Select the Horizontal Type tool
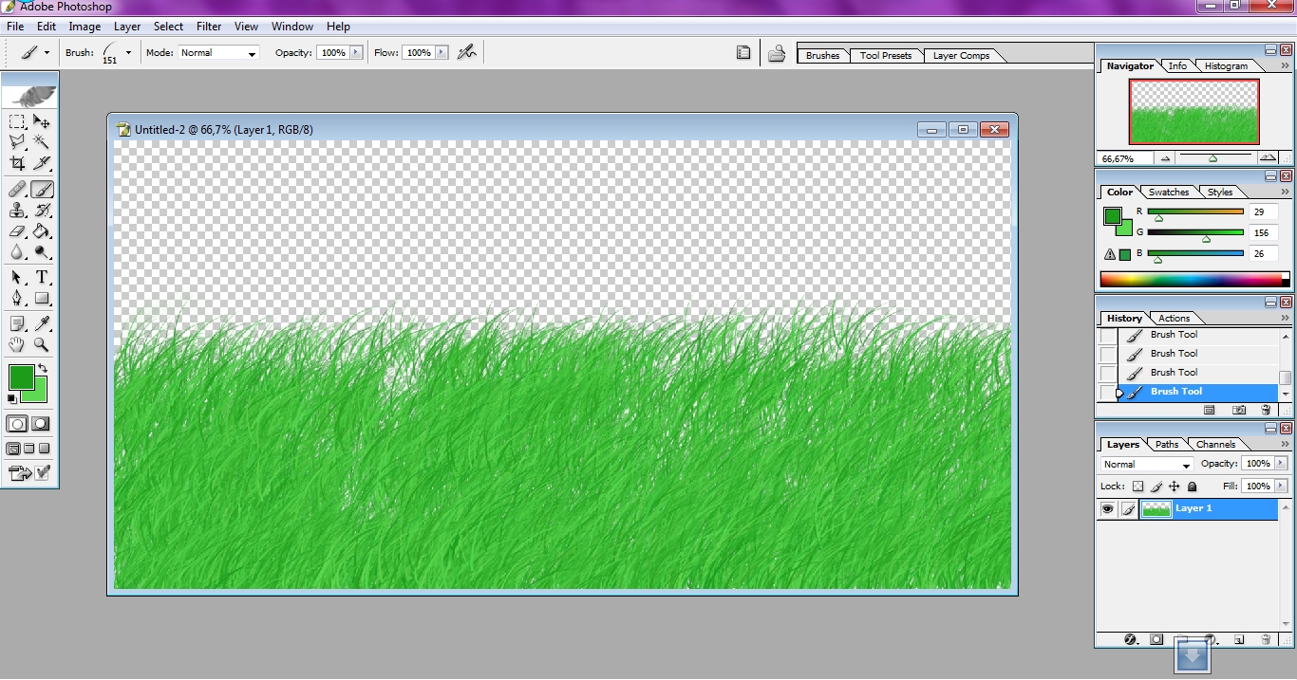Image resolution: width=1297 pixels, height=680 pixels. pyautogui.click(x=42, y=277)
